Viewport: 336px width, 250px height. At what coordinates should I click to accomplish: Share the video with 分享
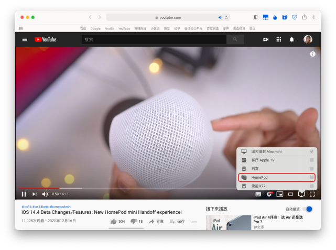(x=156, y=221)
